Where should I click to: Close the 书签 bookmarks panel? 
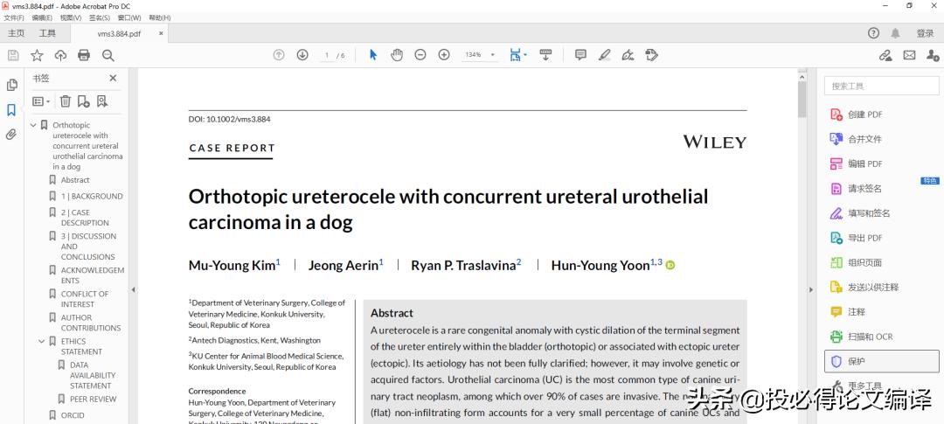pos(113,79)
